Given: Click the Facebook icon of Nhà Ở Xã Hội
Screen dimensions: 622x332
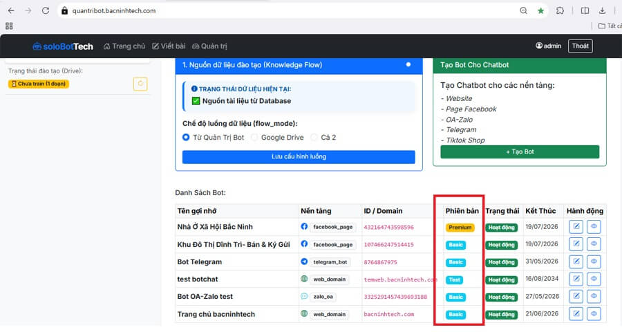Looking at the screenshot, I should (304, 226).
